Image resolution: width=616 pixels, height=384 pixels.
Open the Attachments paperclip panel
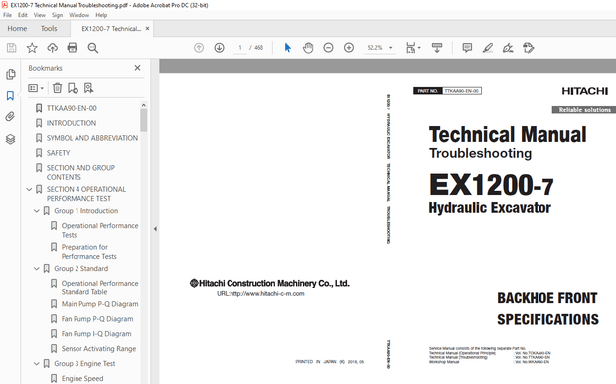[10, 116]
